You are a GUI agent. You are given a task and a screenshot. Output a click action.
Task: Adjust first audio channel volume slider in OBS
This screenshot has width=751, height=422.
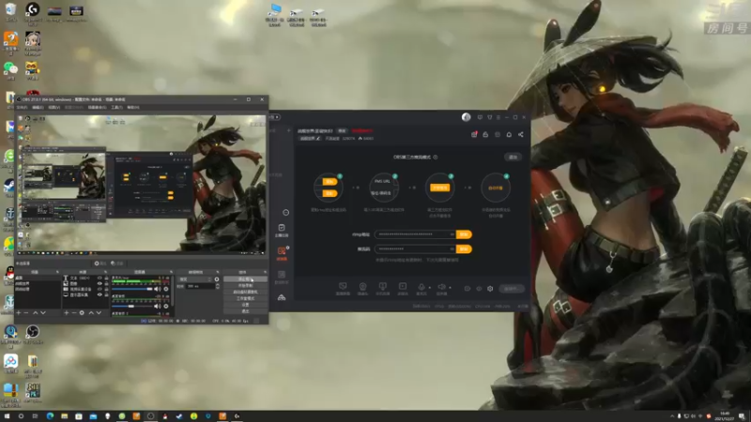pyautogui.click(x=131, y=289)
